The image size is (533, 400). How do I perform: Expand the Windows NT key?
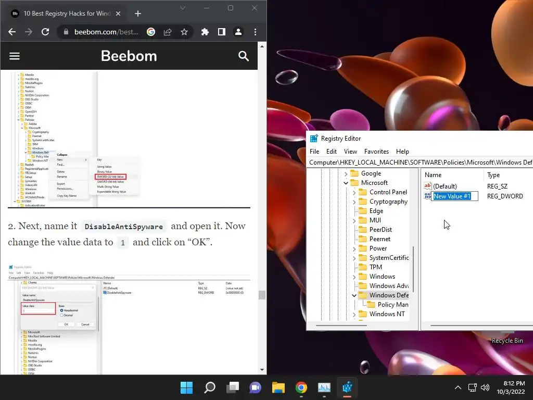click(x=354, y=315)
